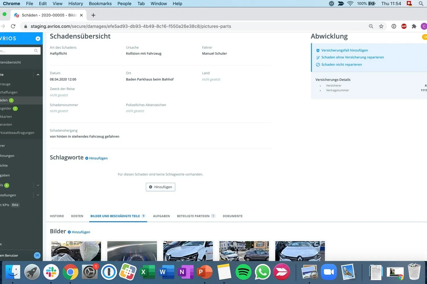Viewport: 427px width, 284px height.
Task: Click the blue plus icon in sidebar header
Action: click(x=38, y=39)
